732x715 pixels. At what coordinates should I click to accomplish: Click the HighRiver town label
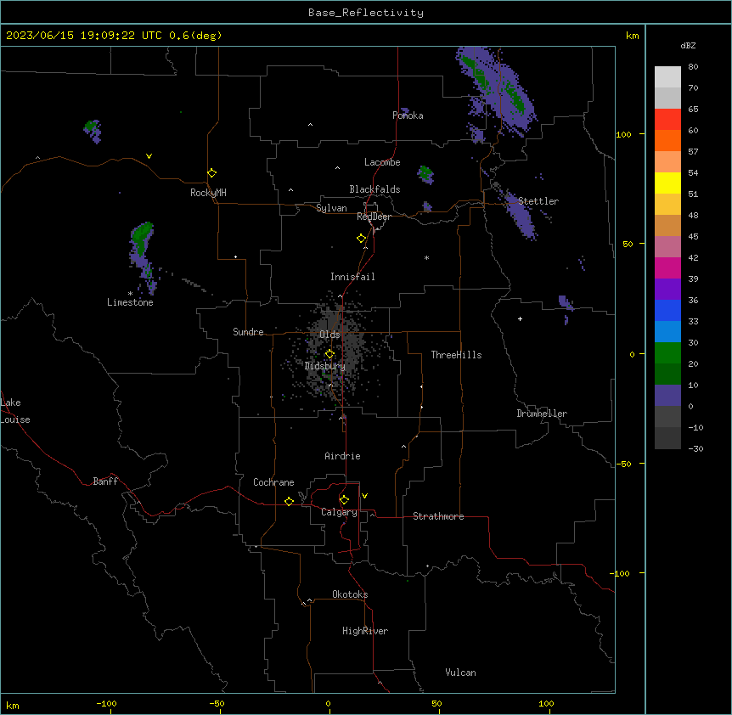(x=365, y=631)
